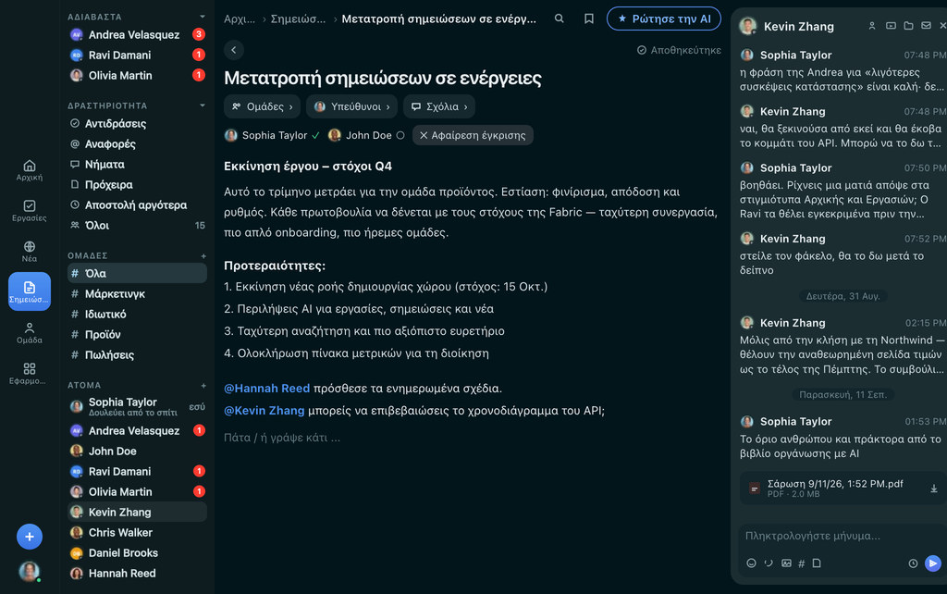The image size is (947, 594).
Task: Open the Νέα globe icon in the sidebar
Action: point(29,251)
